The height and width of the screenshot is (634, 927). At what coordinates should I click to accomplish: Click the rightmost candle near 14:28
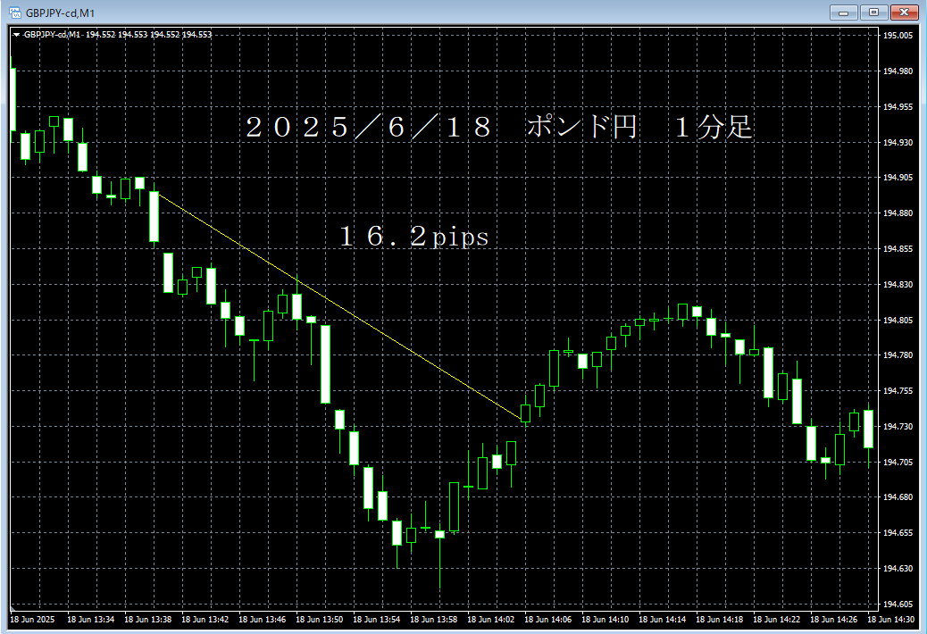tap(866, 429)
